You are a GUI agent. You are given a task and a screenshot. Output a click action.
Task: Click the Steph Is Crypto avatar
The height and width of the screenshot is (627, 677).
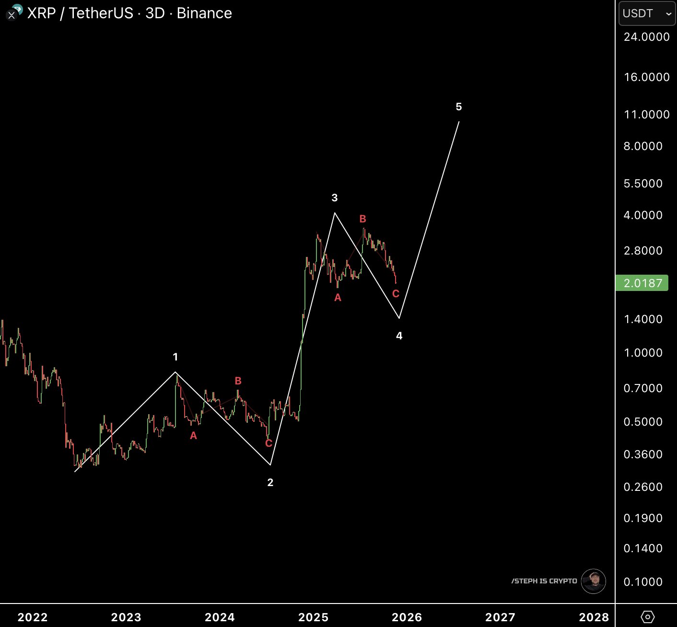pyautogui.click(x=594, y=581)
